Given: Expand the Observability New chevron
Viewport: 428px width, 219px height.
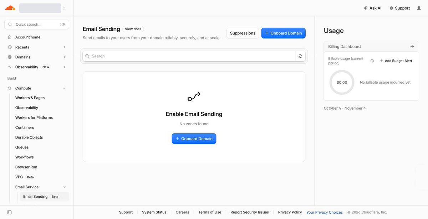Looking at the screenshot, I should tap(64, 67).
